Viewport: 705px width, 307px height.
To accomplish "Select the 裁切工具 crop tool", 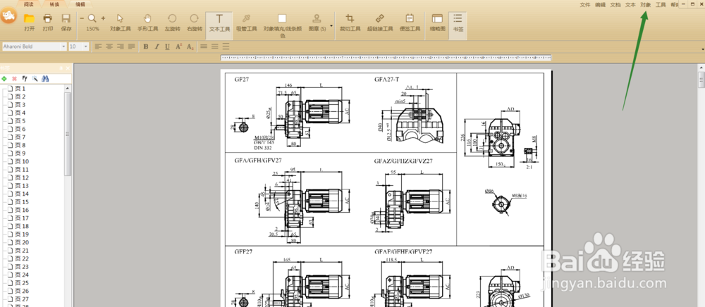I will tap(350, 22).
